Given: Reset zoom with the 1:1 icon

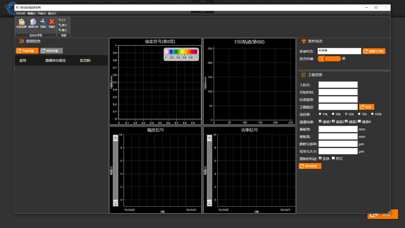Looking at the screenshot, I should (x=62, y=20).
